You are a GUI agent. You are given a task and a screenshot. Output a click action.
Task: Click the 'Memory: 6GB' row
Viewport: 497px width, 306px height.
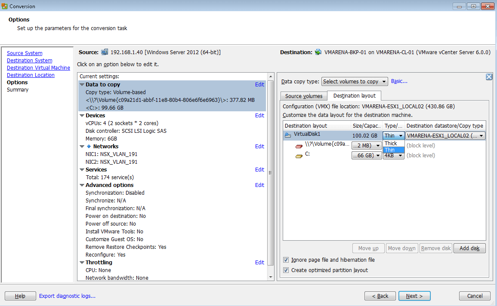101,138
